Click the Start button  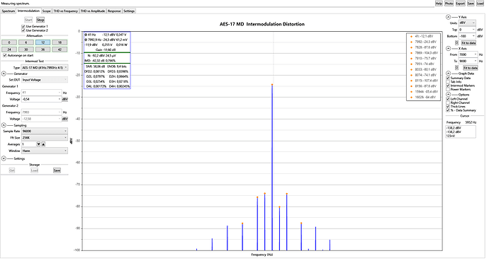point(28,20)
